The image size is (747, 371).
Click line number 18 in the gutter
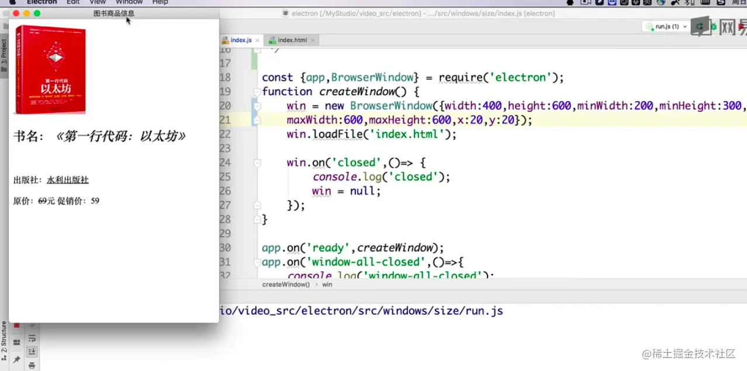tap(225, 78)
